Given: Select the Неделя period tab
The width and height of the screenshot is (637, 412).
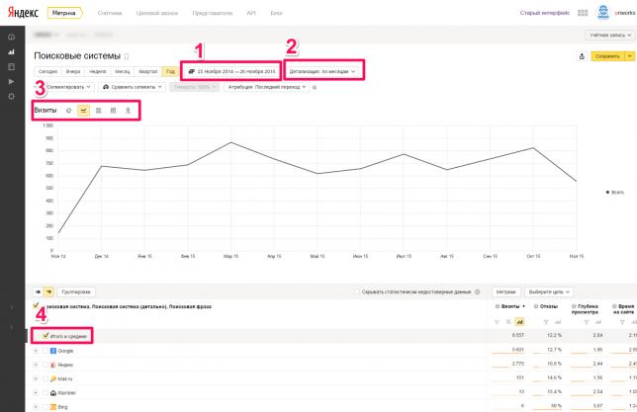Looking at the screenshot, I should tap(98, 71).
